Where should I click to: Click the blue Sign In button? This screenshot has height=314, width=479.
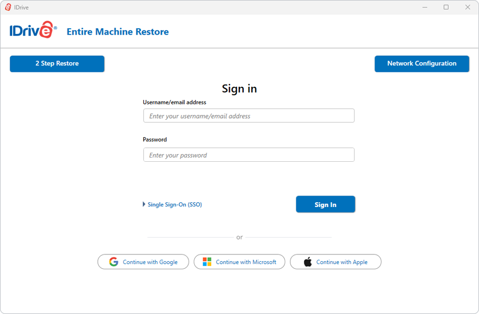[325, 204]
